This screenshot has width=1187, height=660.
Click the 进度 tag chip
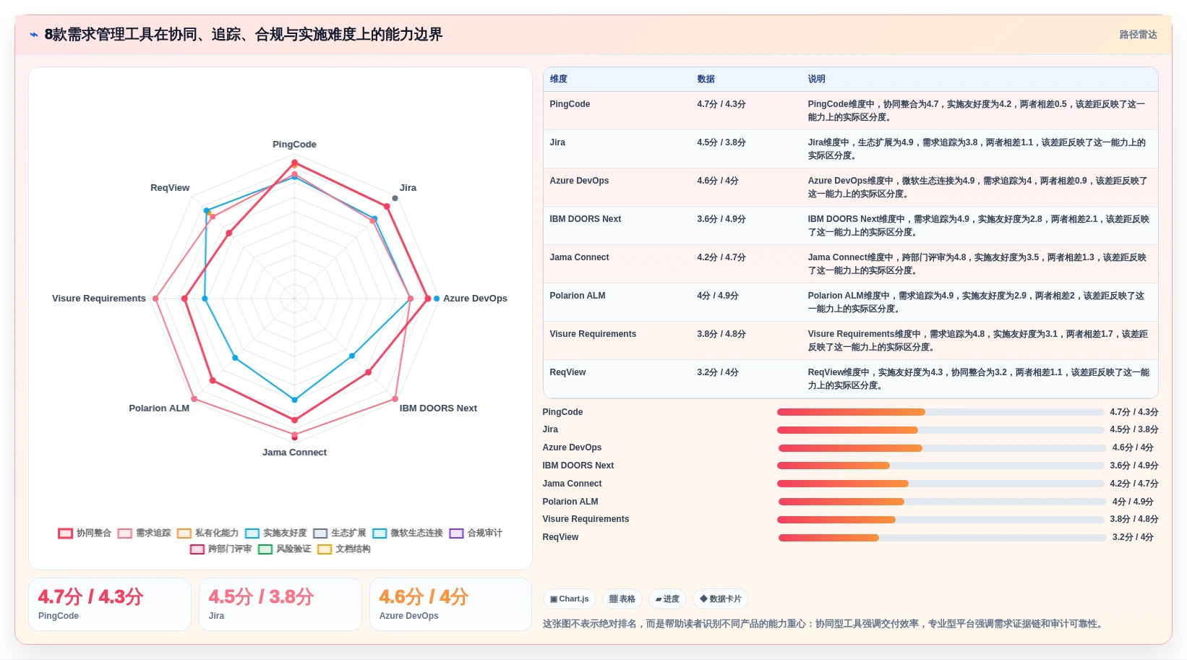point(667,599)
